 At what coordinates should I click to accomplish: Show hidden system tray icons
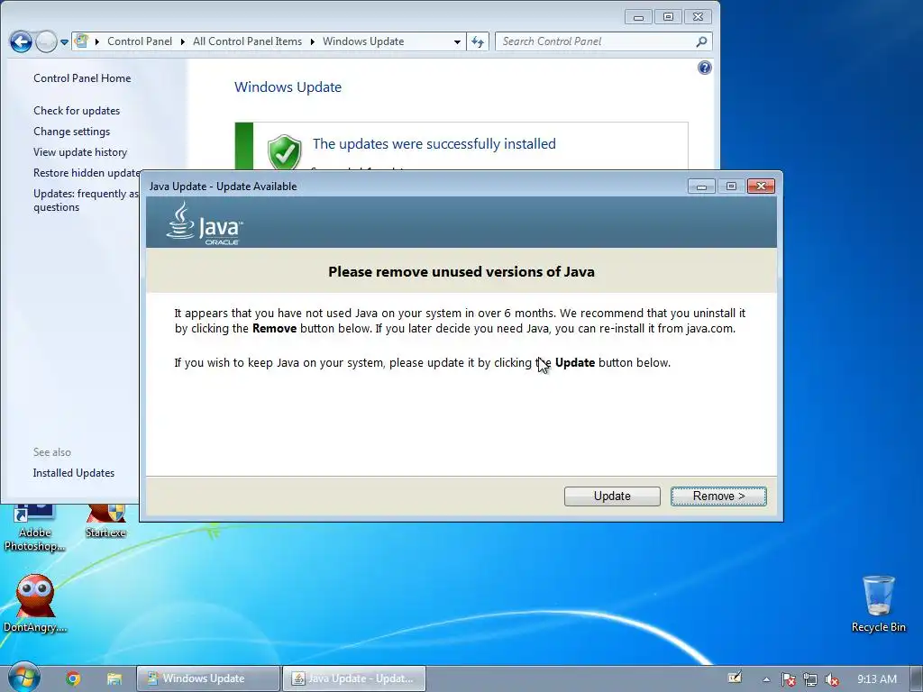pyautogui.click(x=766, y=679)
